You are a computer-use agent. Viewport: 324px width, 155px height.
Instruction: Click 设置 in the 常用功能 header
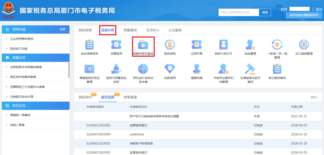click(x=62, y=29)
